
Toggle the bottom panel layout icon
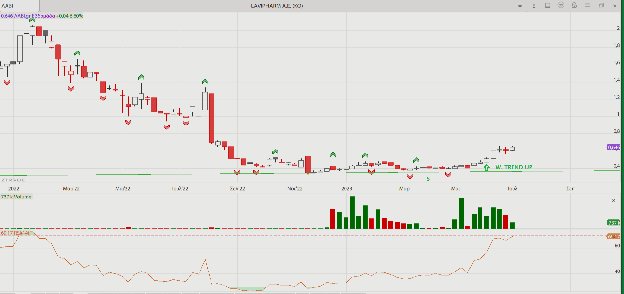pos(548,6)
